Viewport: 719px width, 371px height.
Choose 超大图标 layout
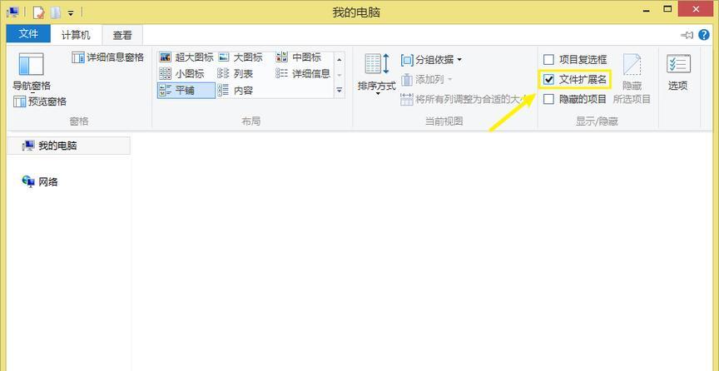(186, 57)
